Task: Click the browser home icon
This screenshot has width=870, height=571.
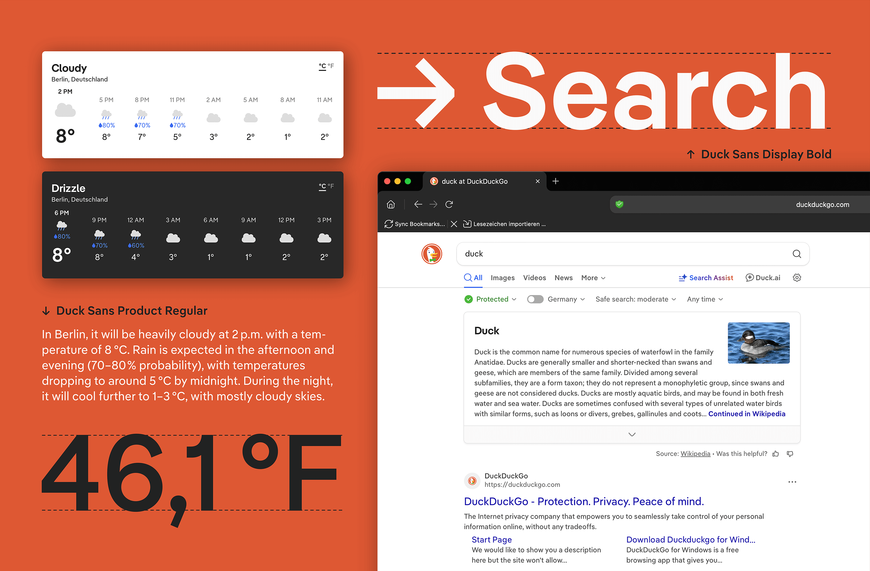Action: pos(391,204)
